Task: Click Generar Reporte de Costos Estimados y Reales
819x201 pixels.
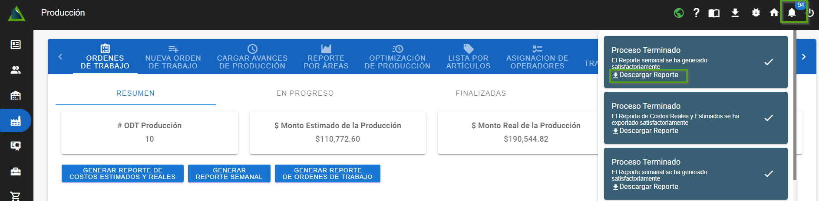Action: coord(122,174)
